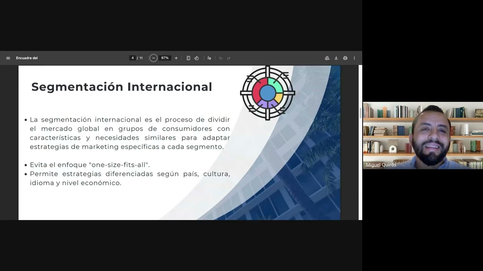Zoom in with the plus button

176,58
